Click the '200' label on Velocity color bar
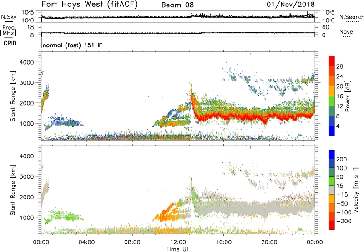The width and height of the screenshot is (364, 252). point(341,159)
